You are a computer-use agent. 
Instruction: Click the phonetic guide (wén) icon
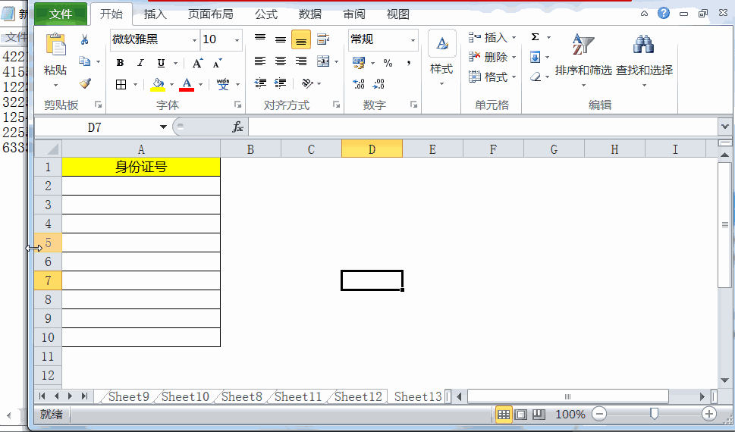[x=223, y=84]
